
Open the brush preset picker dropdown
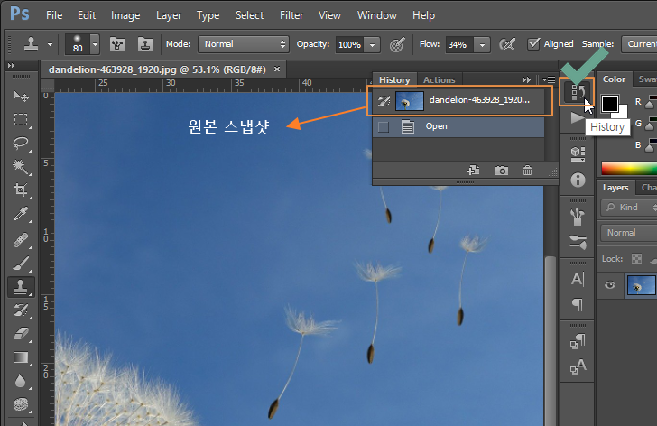(x=95, y=44)
